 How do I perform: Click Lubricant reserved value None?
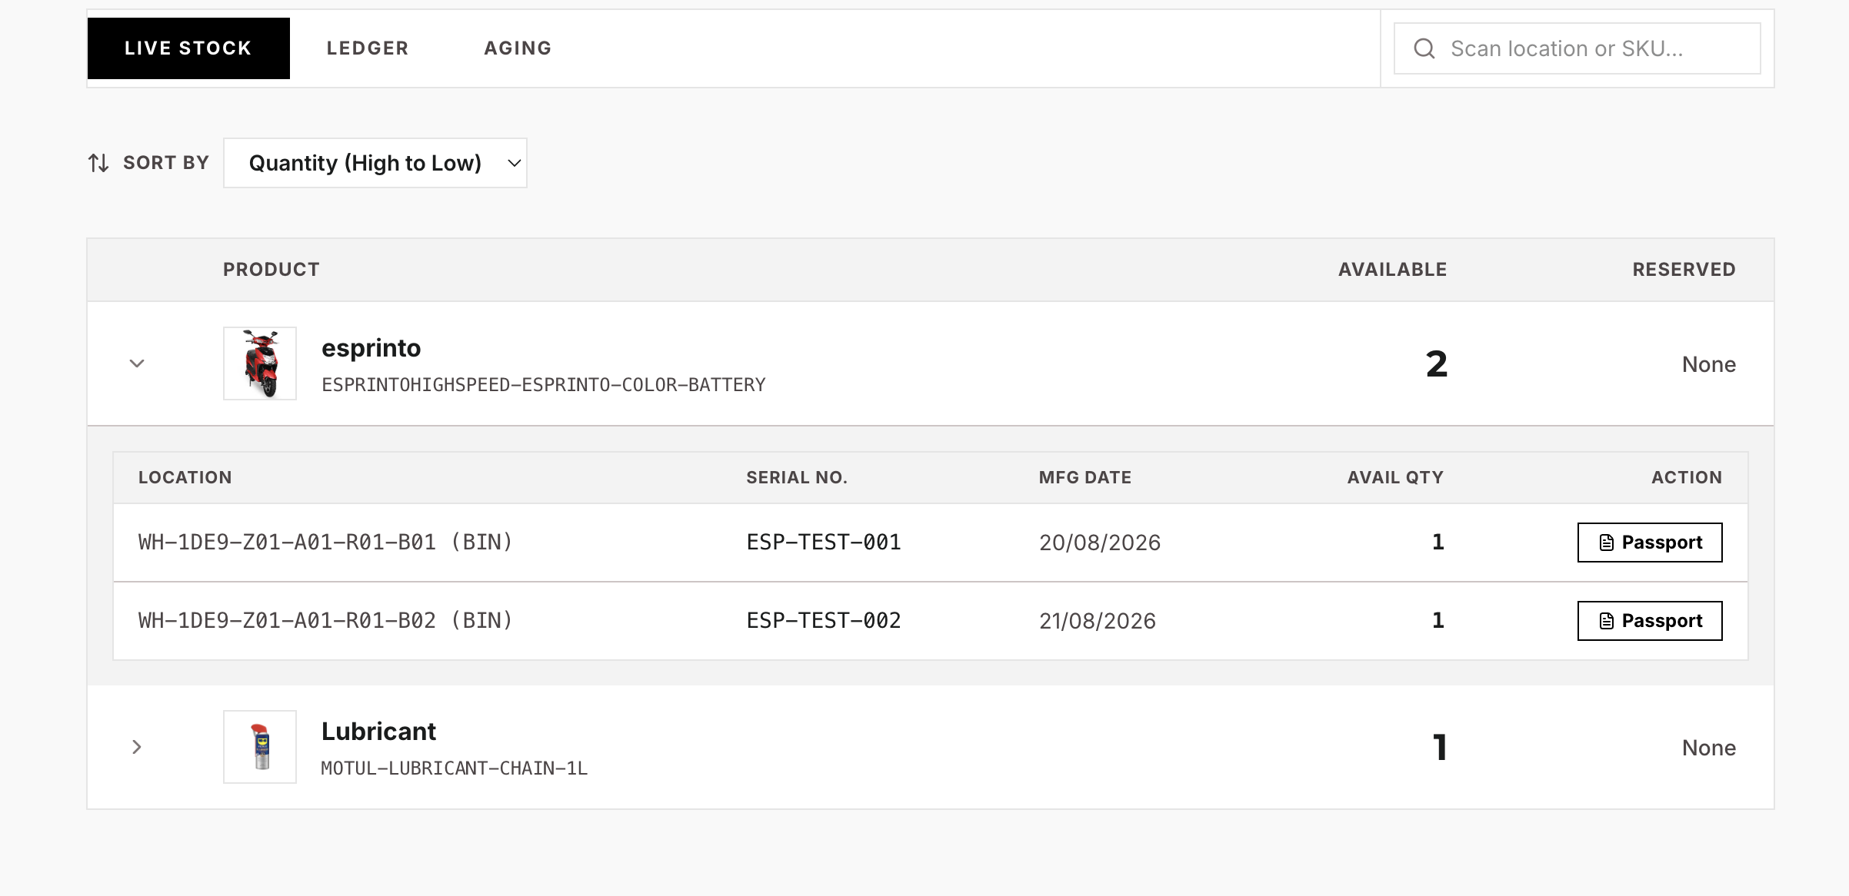[1709, 748]
